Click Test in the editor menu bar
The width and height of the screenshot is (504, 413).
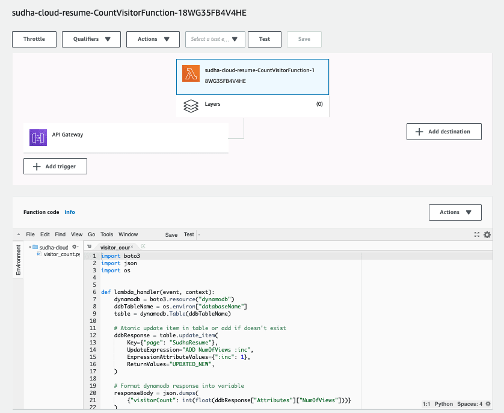(x=189, y=234)
